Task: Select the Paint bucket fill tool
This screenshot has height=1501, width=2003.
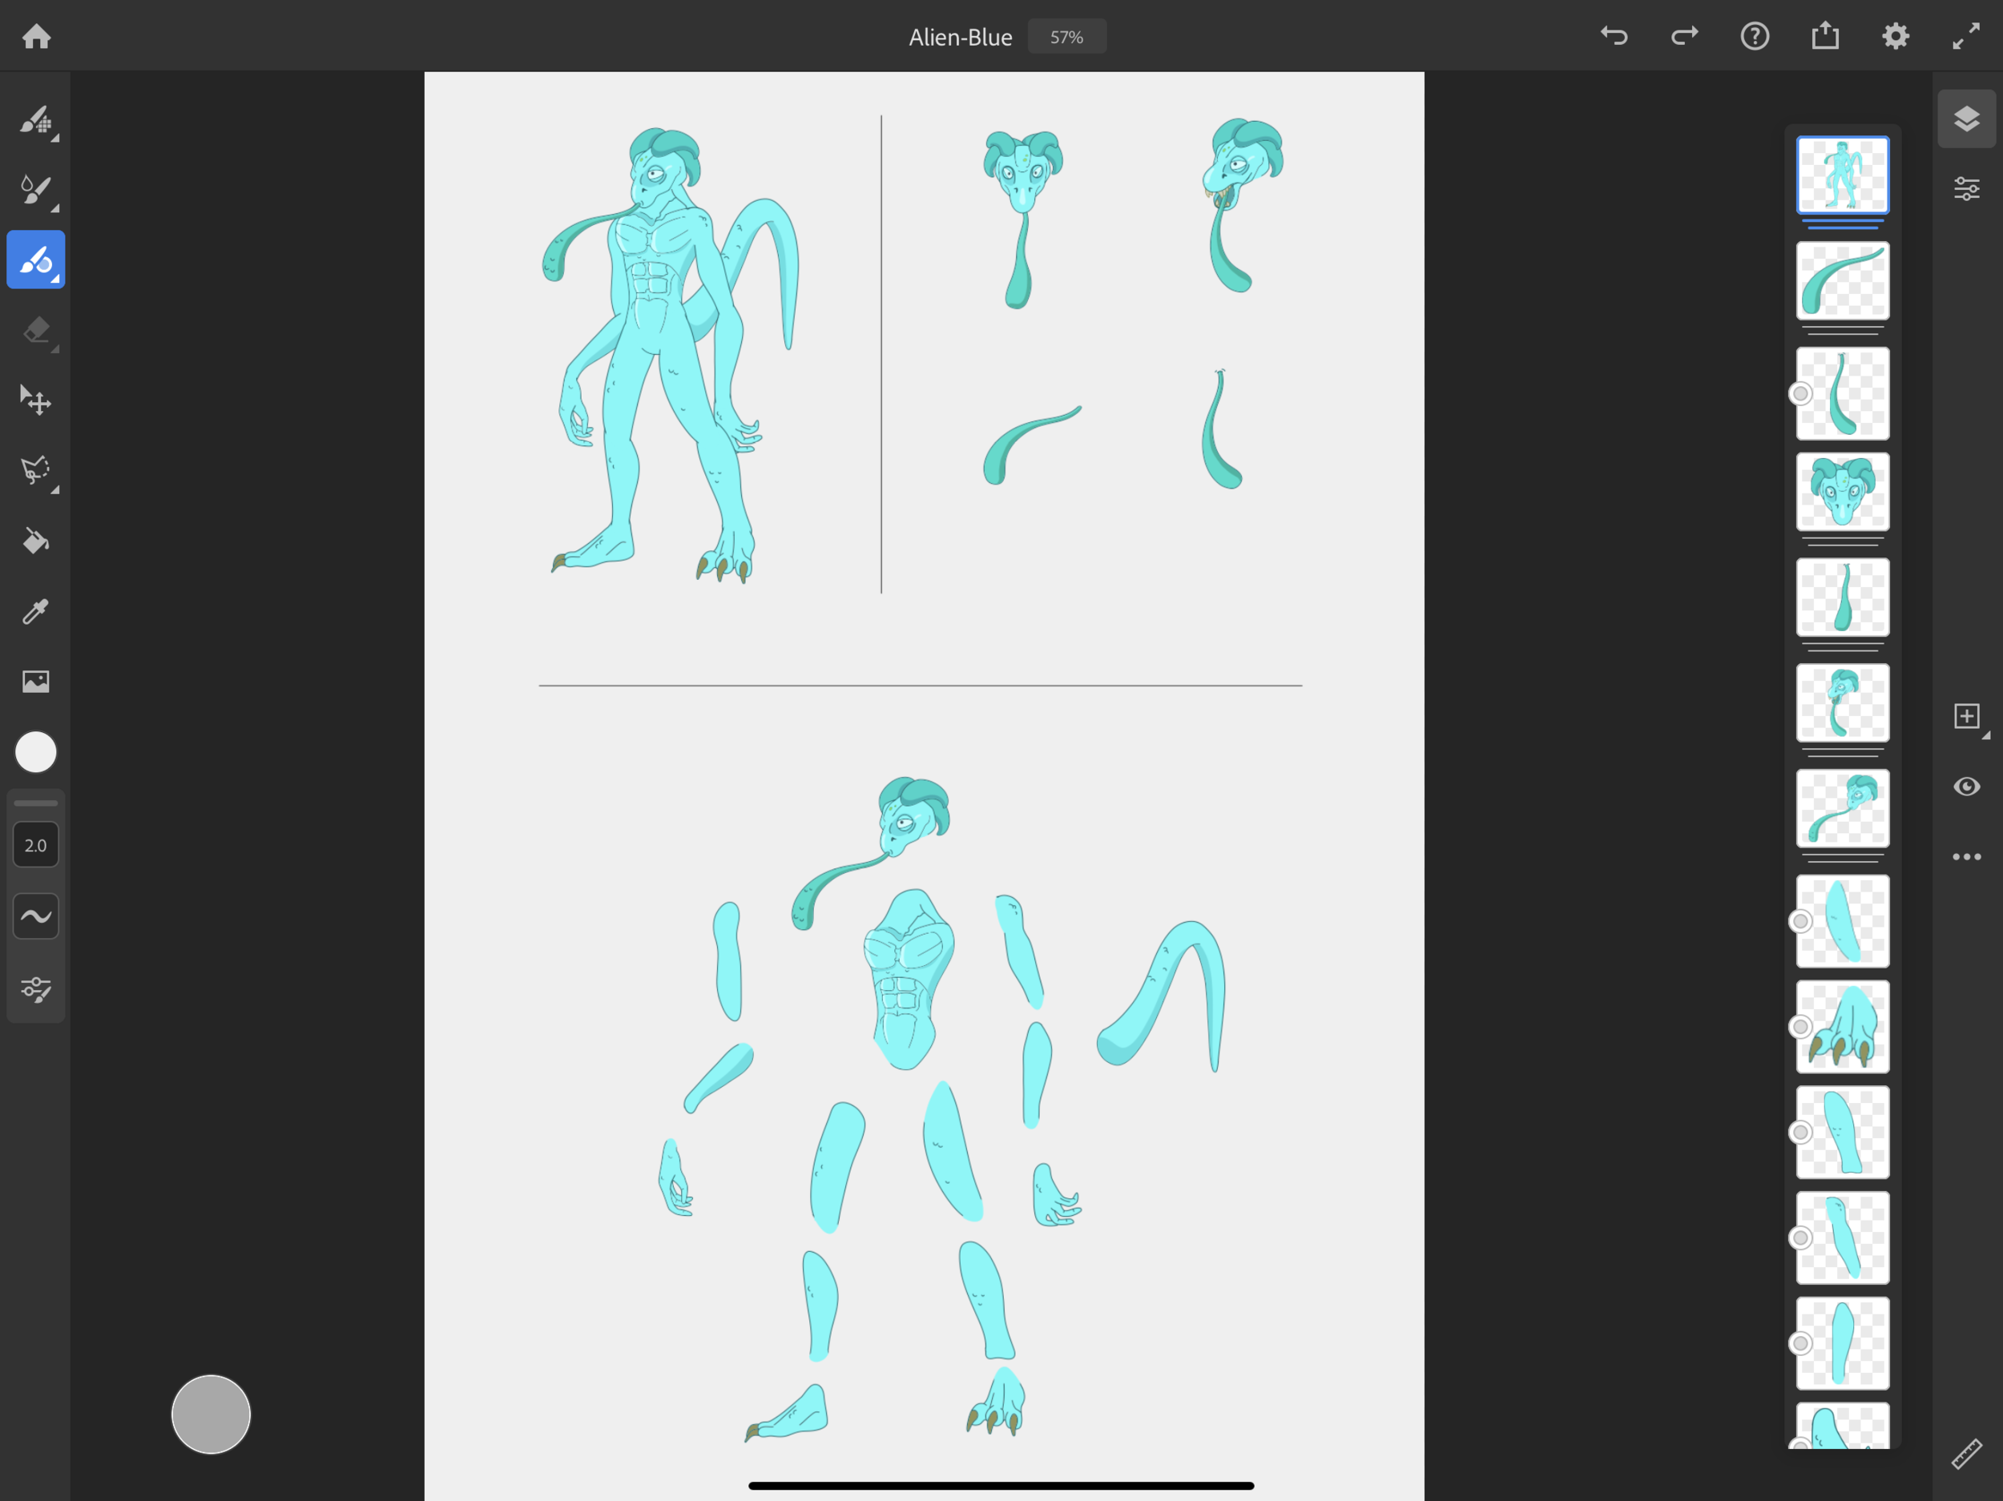Action: click(x=35, y=541)
